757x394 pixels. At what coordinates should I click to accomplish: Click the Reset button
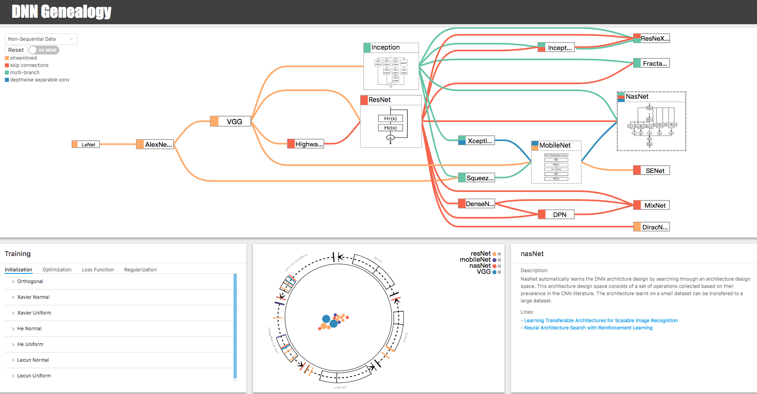16,50
